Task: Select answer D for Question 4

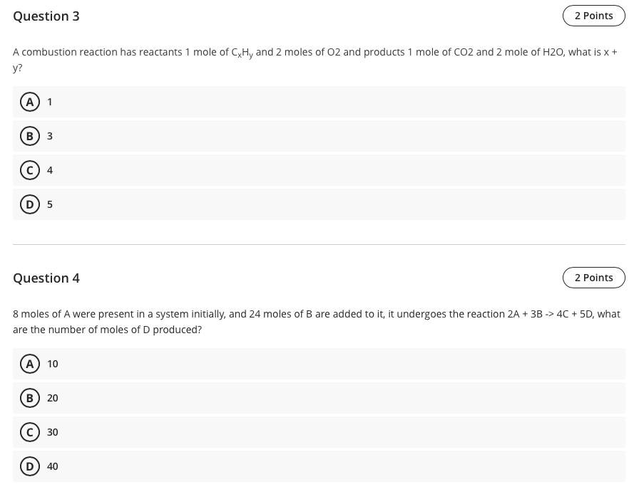Action: pyautogui.click(x=30, y=466)
